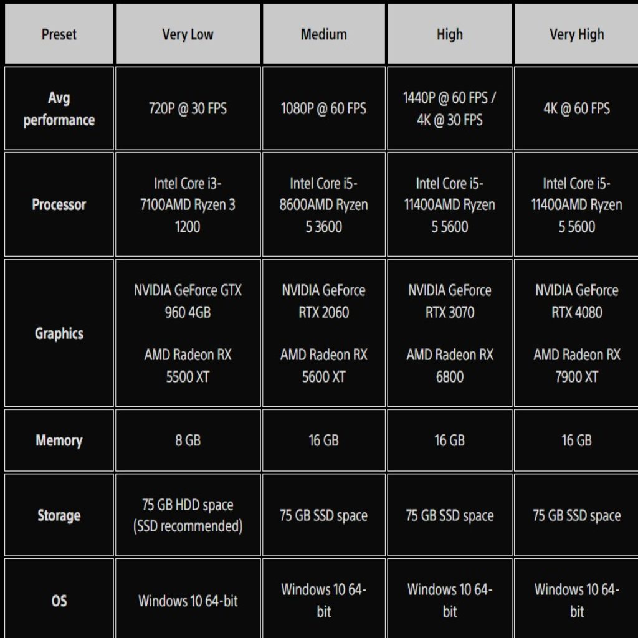
Task: Select the Very Low column header
Action: tap(188, 34)
